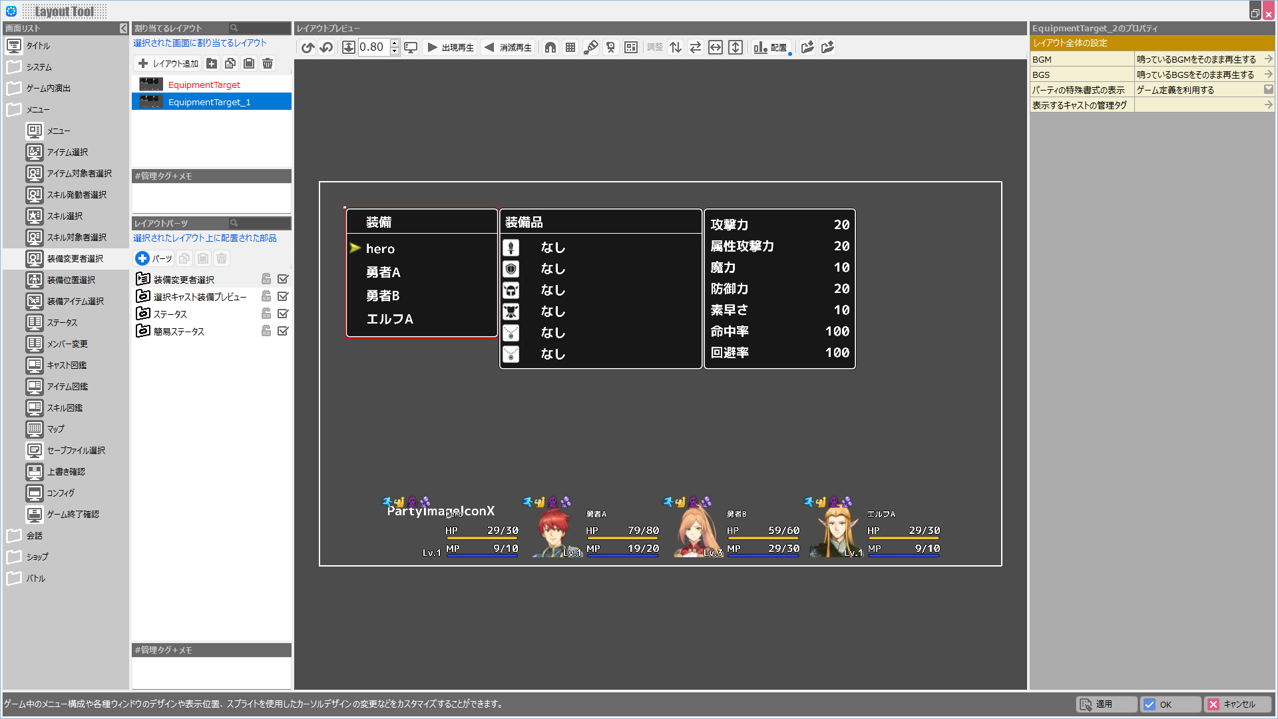The width and height of the screenshot is (1278, 719).
Task: Increase zoom value with stepper up arrow
Action: 394,43
